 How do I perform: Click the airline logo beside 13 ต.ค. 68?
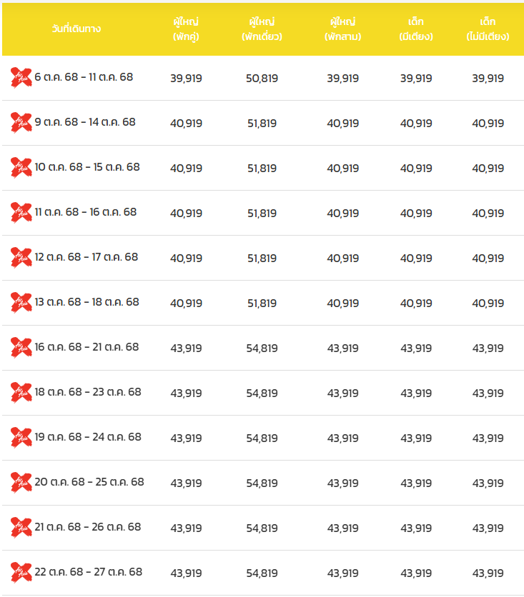tap(21, 302)
